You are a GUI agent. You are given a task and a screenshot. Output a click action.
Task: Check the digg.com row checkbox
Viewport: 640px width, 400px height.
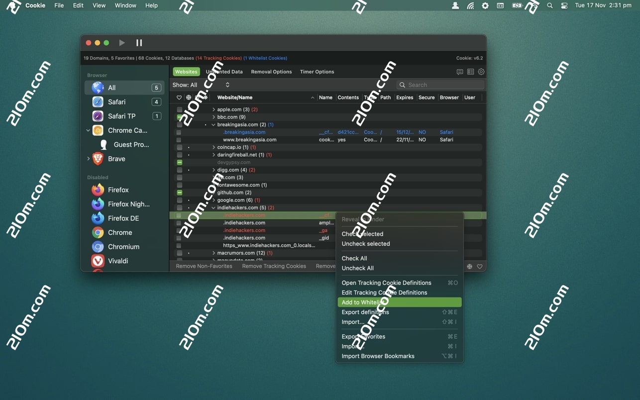pos(180,170)
